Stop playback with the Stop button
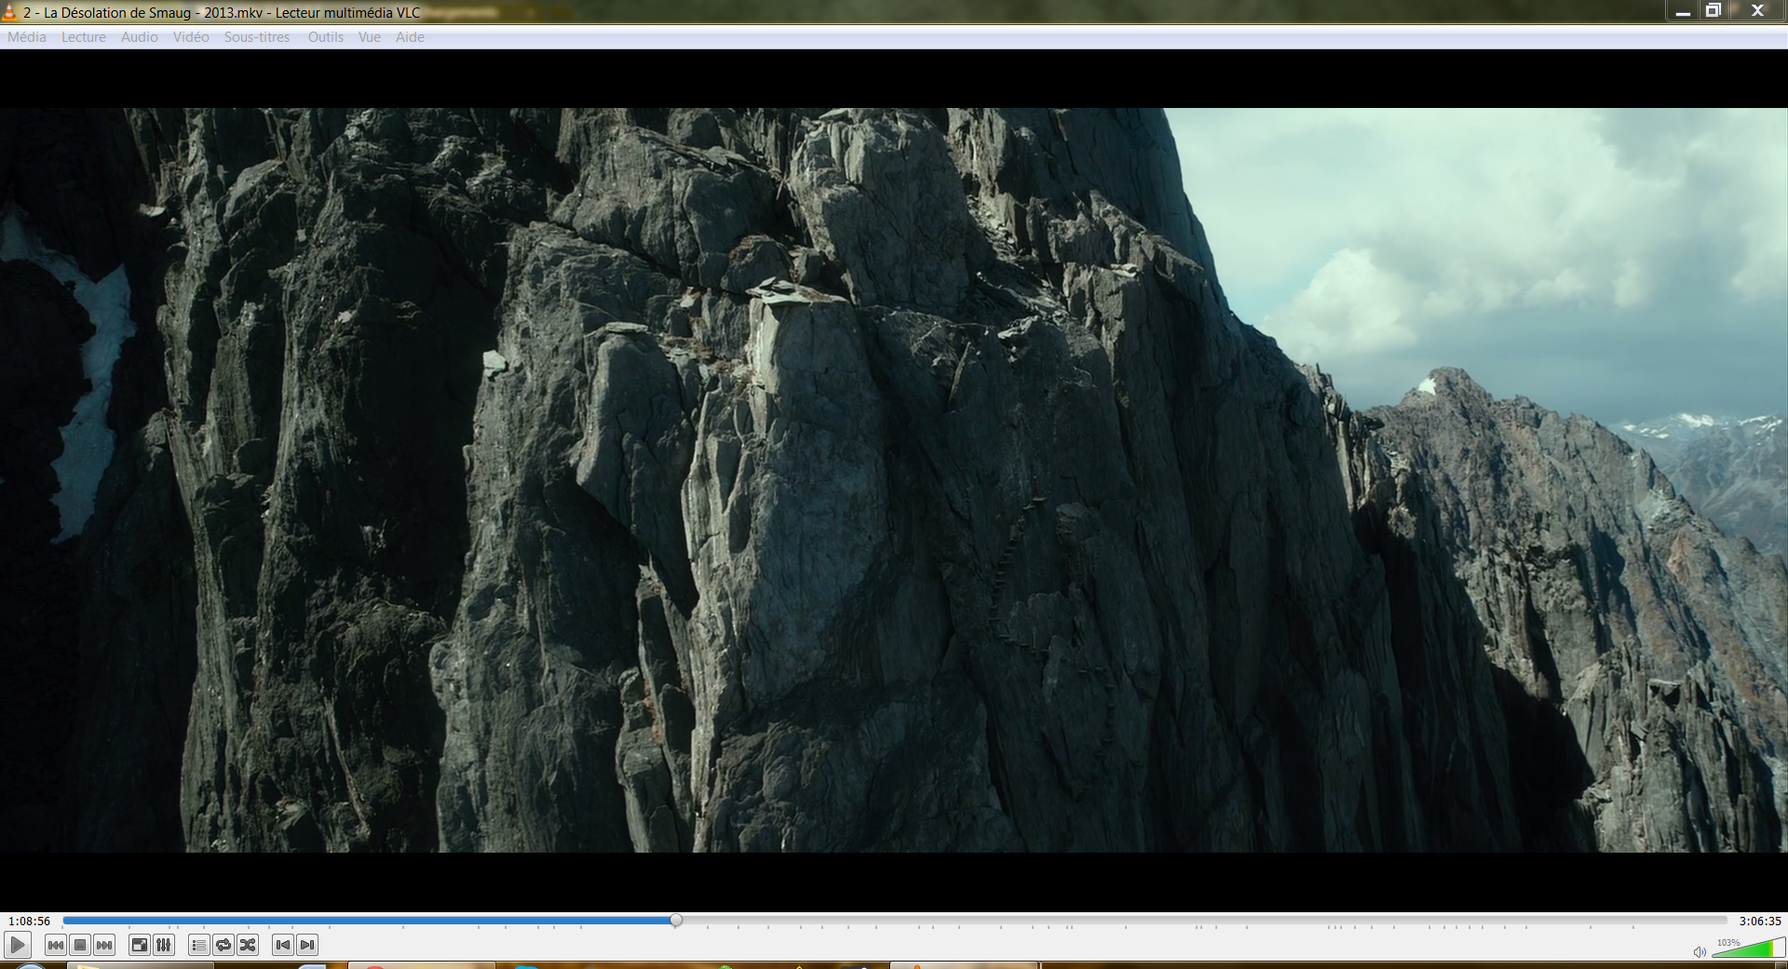 80,945
